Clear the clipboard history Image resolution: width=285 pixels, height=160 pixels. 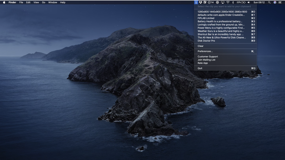(x=201, y=46)
